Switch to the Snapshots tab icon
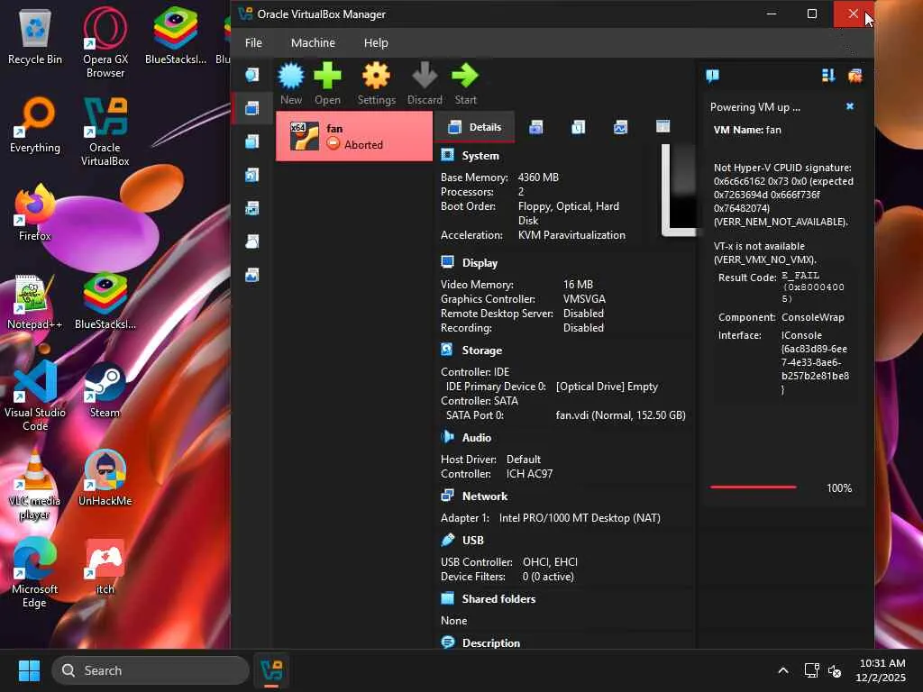Image resolution: width=923 pixels, height=692 pixels. click(535, 127)
